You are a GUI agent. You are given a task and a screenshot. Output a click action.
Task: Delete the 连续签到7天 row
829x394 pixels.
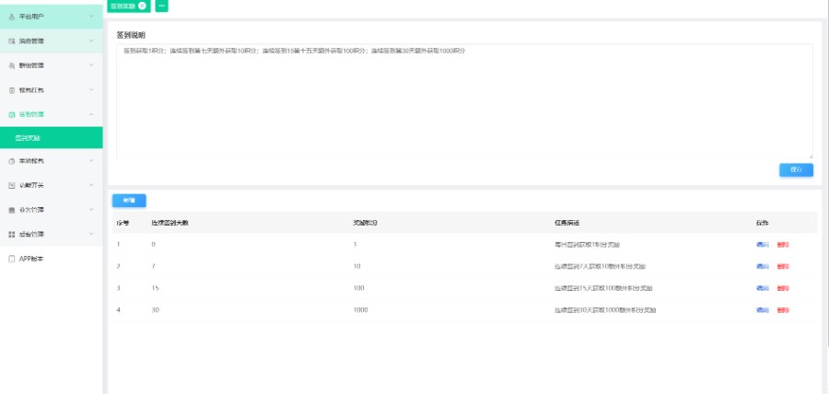click(783, 266)
